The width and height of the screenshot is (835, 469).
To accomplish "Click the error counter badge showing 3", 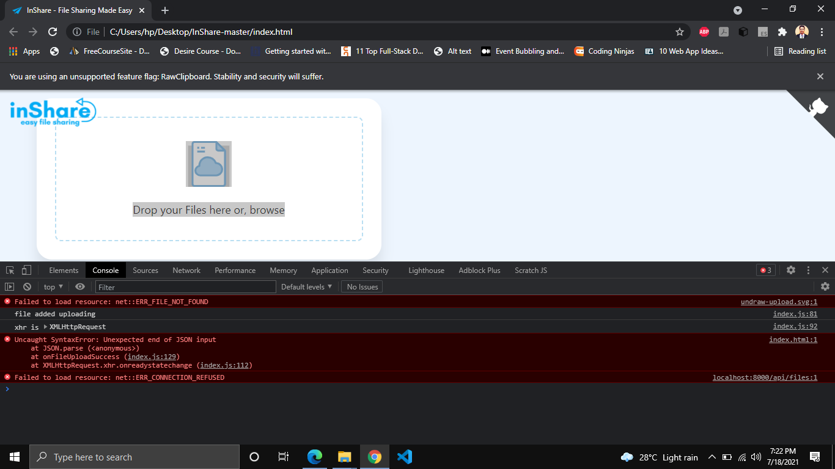I will coord(765,269).
